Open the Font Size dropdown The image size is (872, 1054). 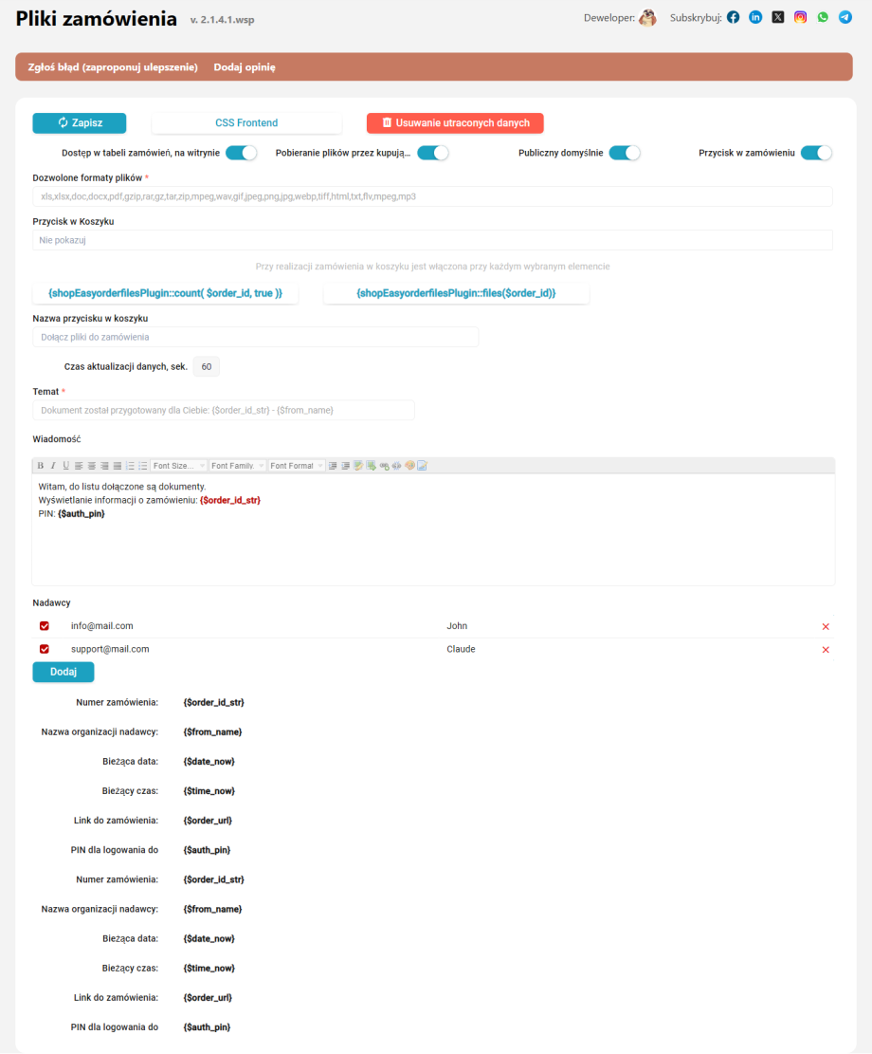179,466
